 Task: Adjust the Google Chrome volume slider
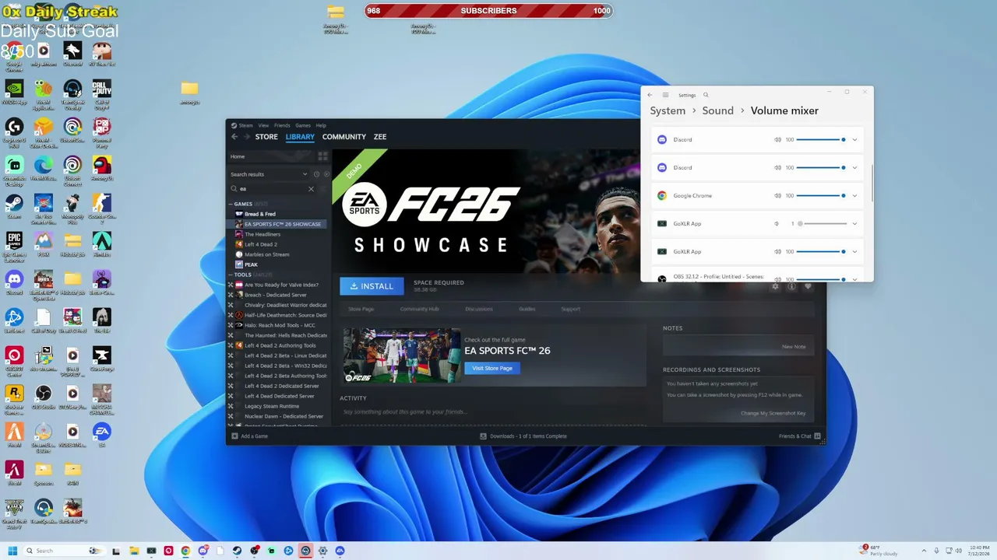click(x=822, y=196)
